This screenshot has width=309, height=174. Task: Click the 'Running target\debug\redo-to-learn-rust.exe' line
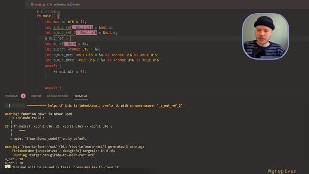[x=55, y=155]
